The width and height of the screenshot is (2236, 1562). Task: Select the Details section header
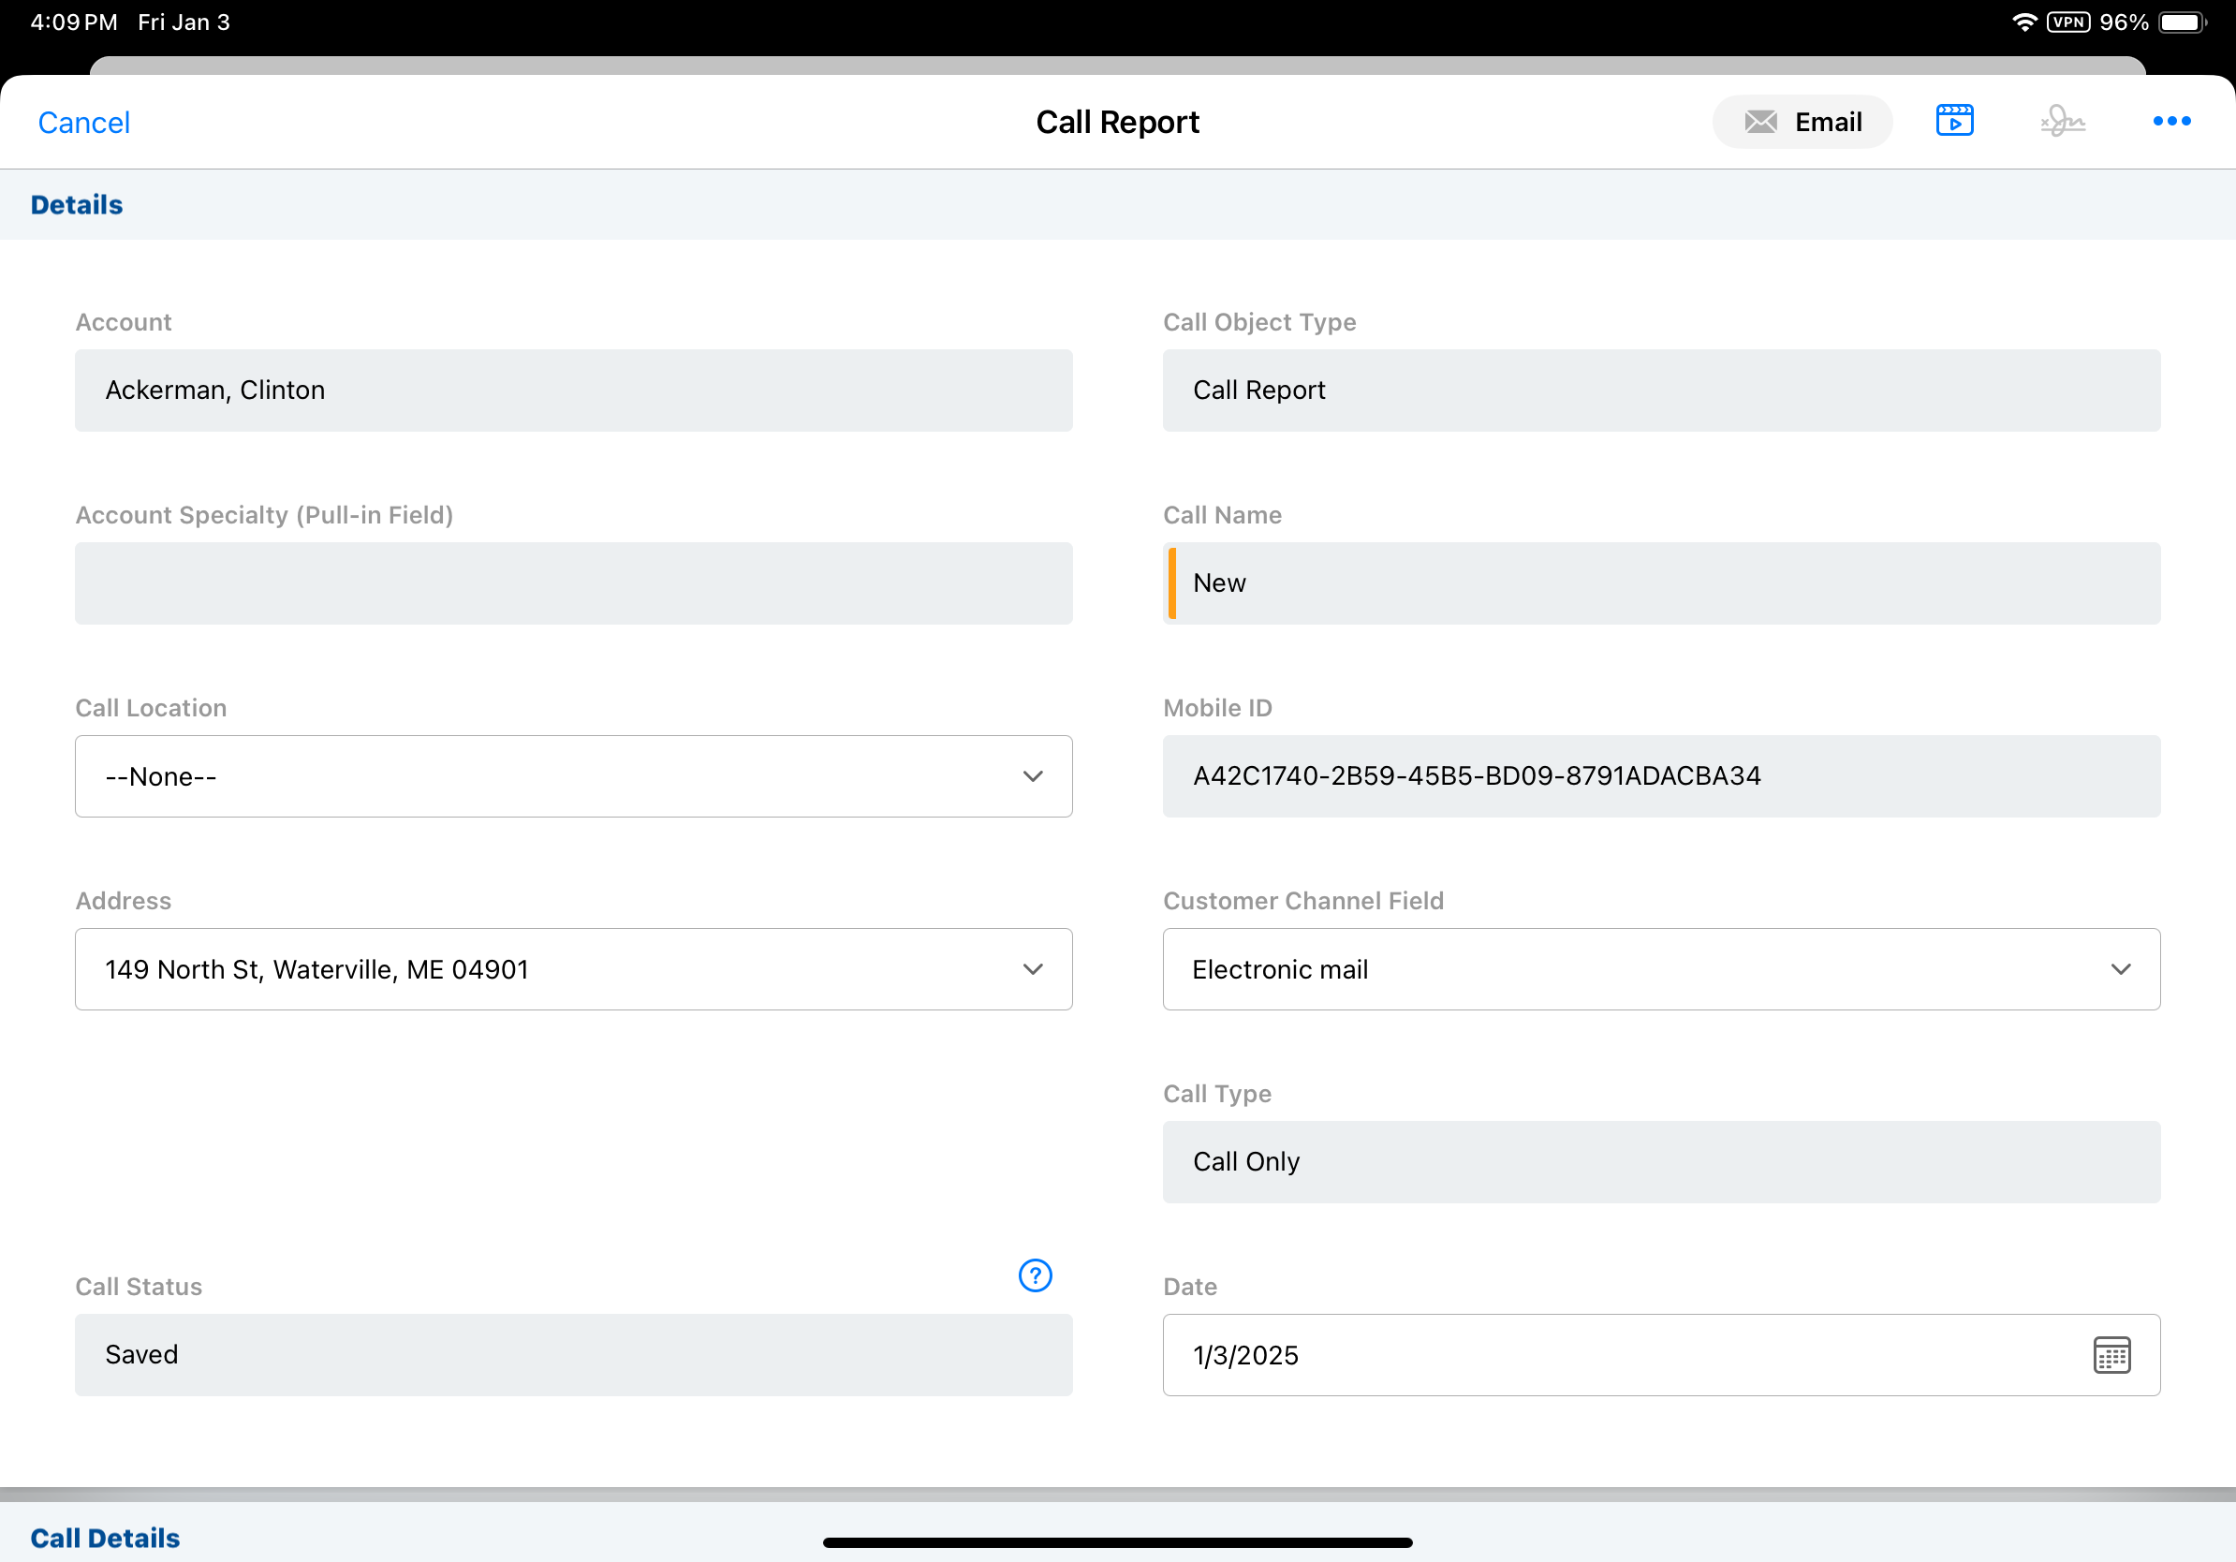click(77, 204)
